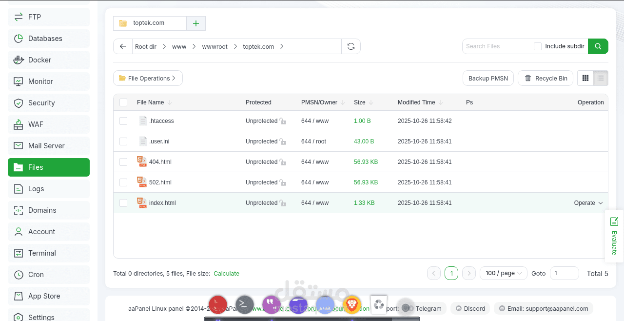Sort by Modified Time column arrow
This screenshot has height=321, width=624.
pyautogui.click(x=441, y=102)
